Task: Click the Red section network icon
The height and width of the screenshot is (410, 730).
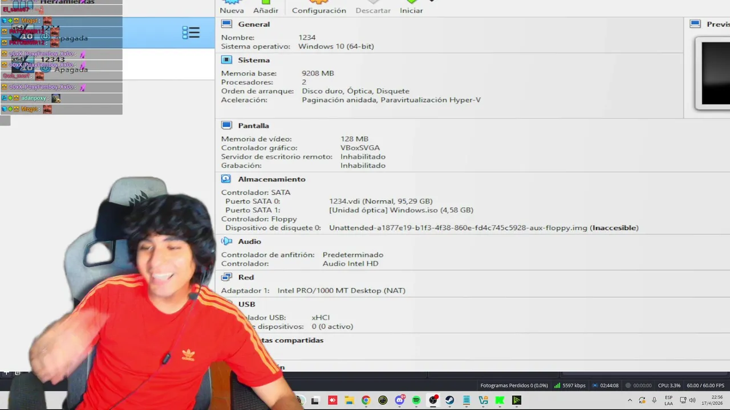Action: [x=226, y=277]
